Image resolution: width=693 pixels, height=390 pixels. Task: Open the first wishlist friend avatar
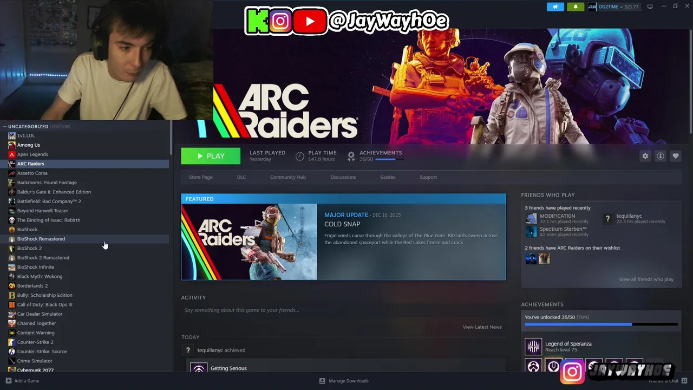(x=531, y=259)
